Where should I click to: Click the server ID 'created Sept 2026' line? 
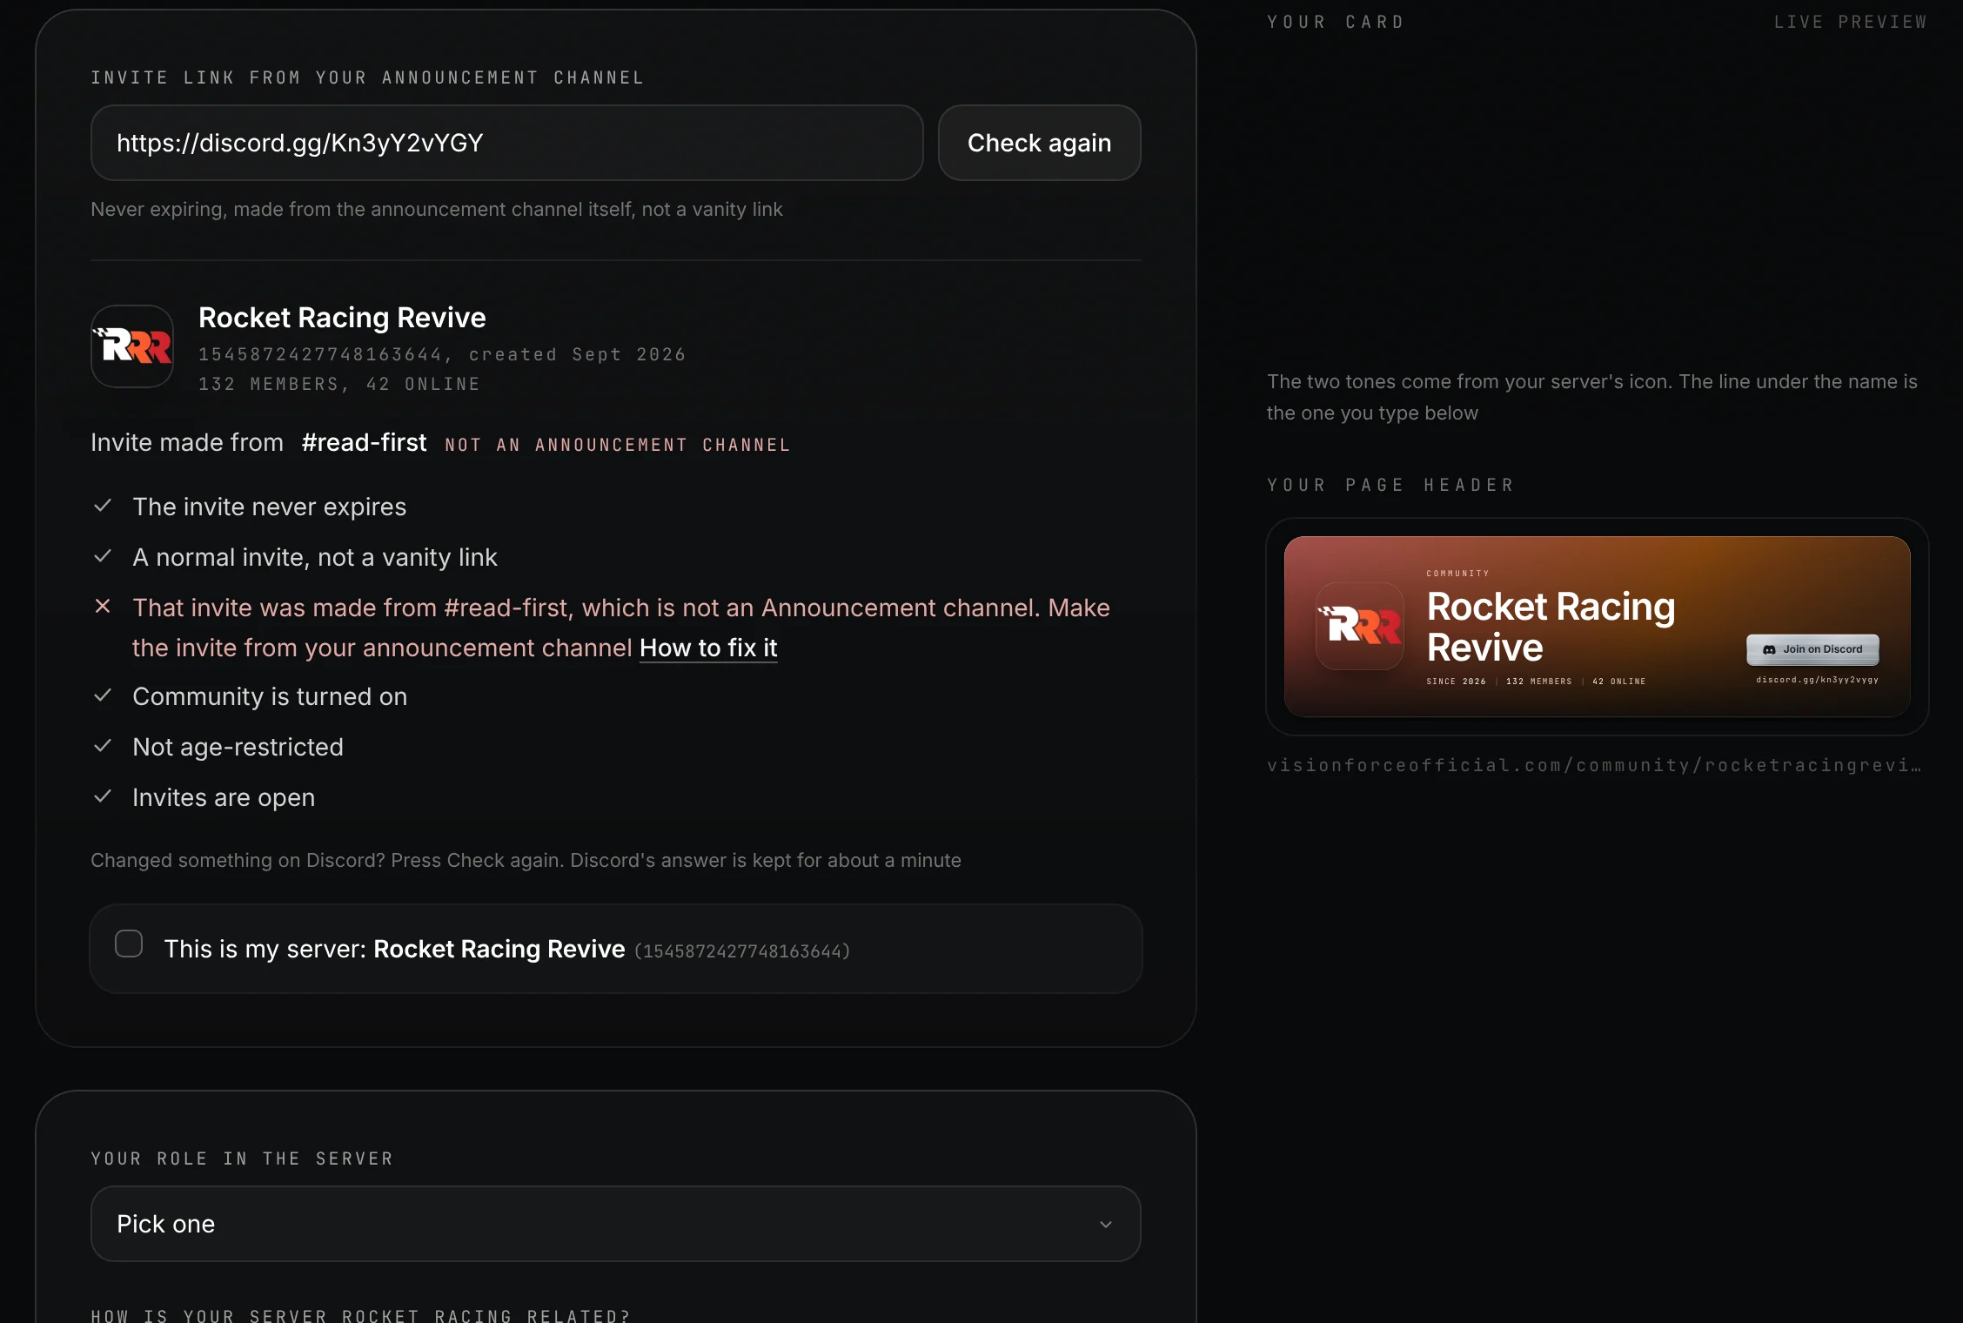pos(442,354)
